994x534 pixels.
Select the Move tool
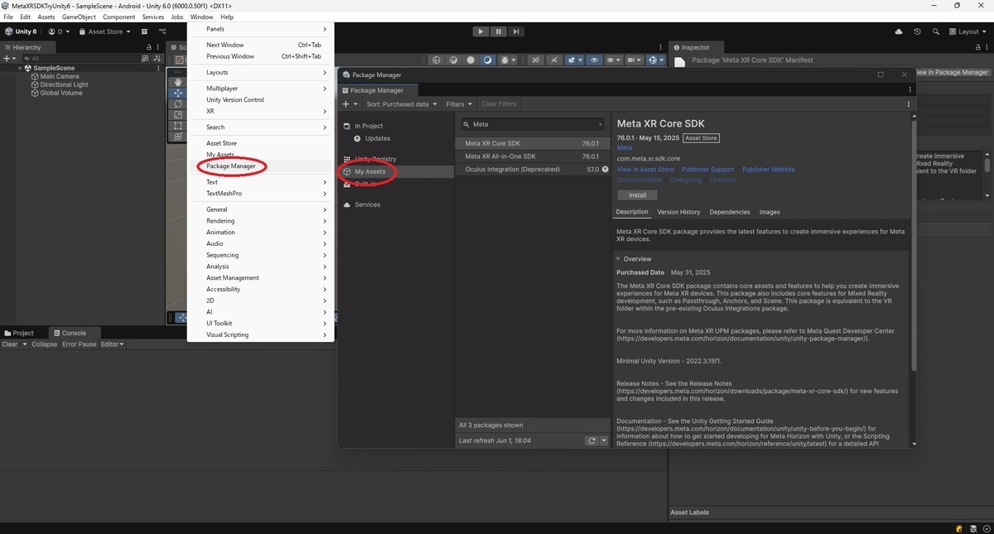[177, 93]
